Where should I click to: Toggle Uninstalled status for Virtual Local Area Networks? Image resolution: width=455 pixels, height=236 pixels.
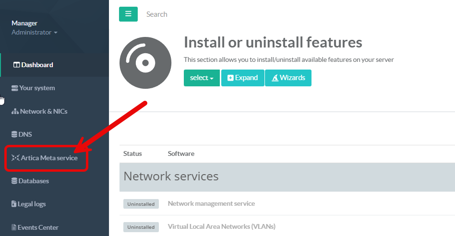pyautogui.click(x=141, y=227)
